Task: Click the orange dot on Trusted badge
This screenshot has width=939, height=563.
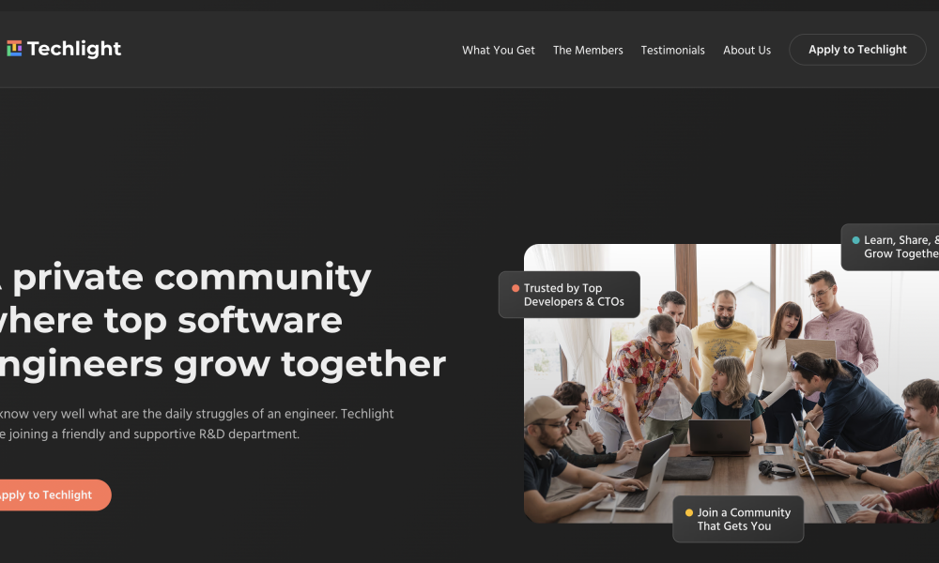Action: tap(515, 288)
